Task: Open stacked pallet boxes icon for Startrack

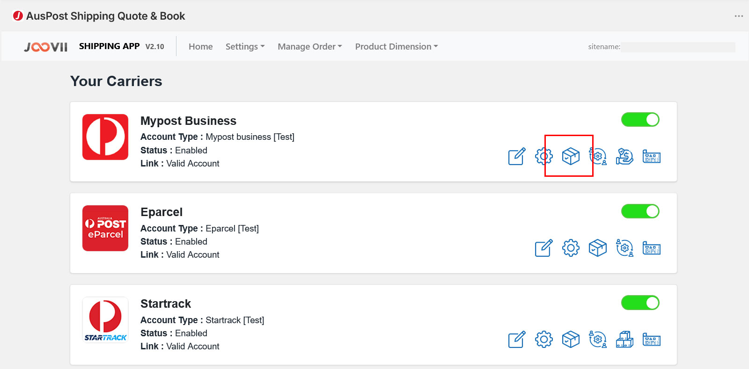Action: tap(624, 340)
